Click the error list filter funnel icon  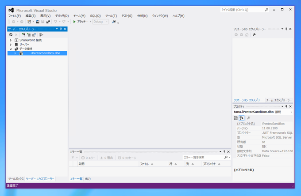(x=73, y=158)
